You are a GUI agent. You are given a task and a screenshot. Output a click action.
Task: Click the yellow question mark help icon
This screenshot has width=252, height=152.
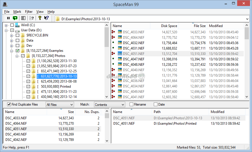point(40,18)
